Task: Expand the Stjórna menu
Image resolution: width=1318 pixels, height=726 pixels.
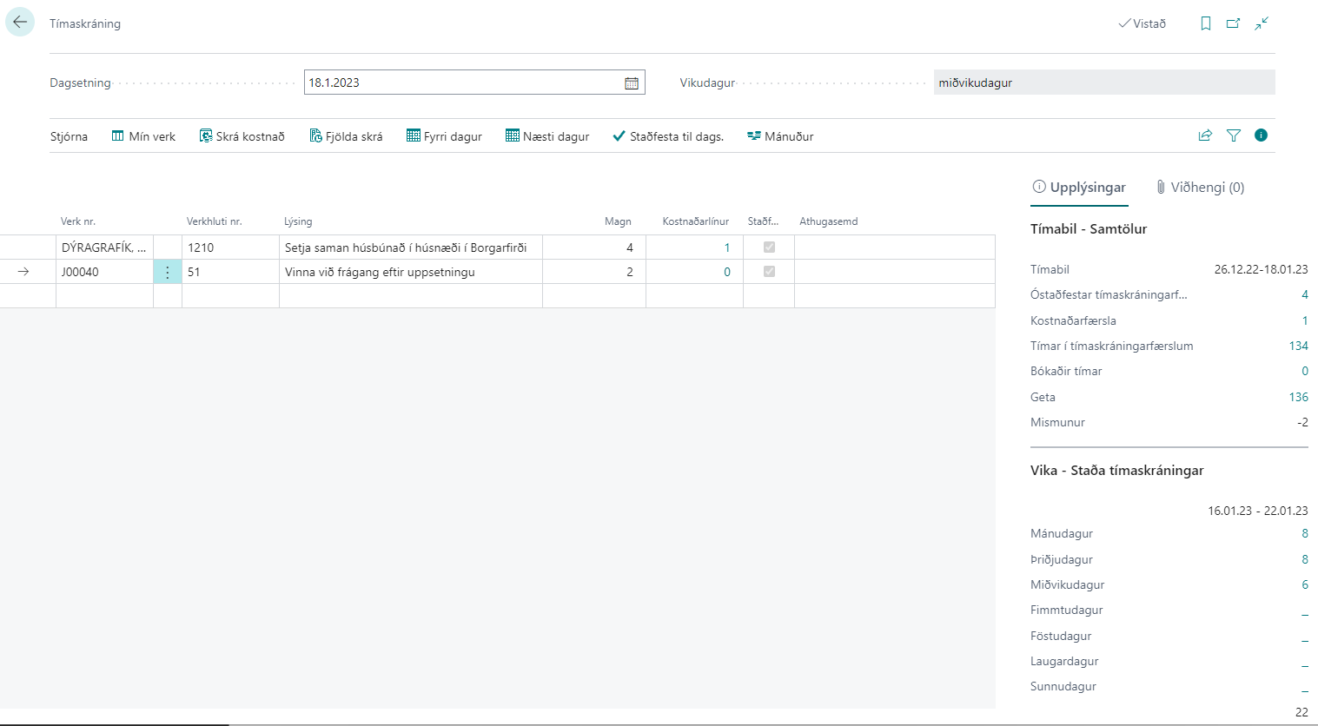Action: click(x=69, y=136)
